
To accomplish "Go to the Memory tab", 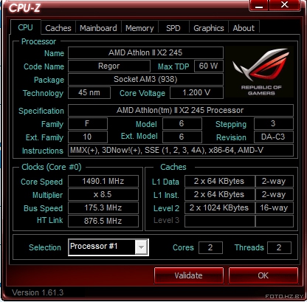I will click(x=139, y=28).
